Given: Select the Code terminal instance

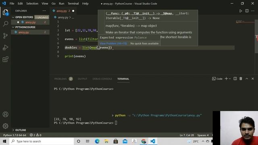Looking at the screenshot, I should pos(217,79).
